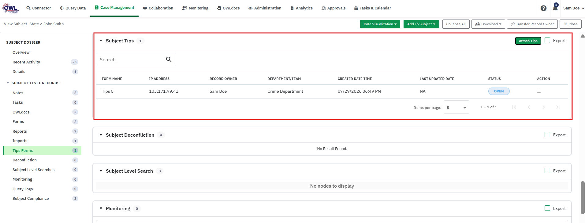
Task: Select Notes in sidebar
Action: 18,93
